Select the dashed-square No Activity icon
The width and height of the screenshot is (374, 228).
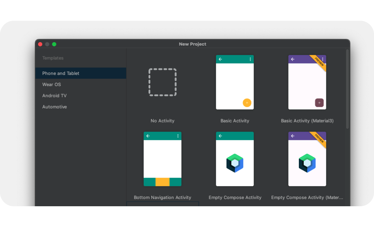(162, 82)
